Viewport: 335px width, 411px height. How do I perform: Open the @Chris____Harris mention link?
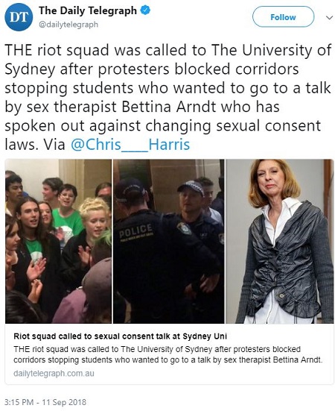(130, 145)
